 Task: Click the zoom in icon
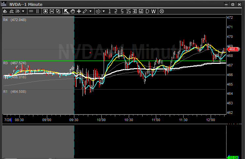click(x=46, y=11)
